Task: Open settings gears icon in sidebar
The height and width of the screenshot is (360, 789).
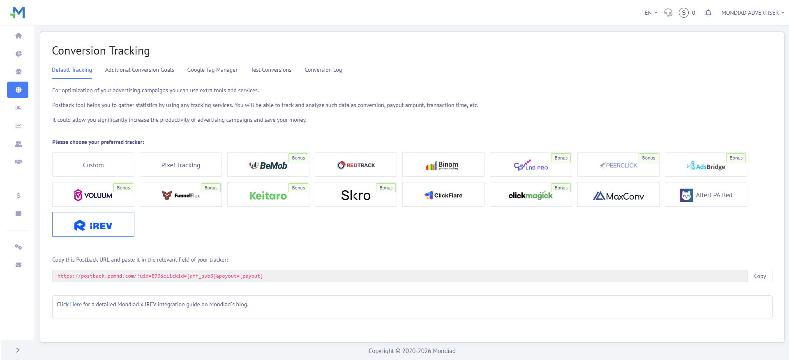Action: coord(18,247)
